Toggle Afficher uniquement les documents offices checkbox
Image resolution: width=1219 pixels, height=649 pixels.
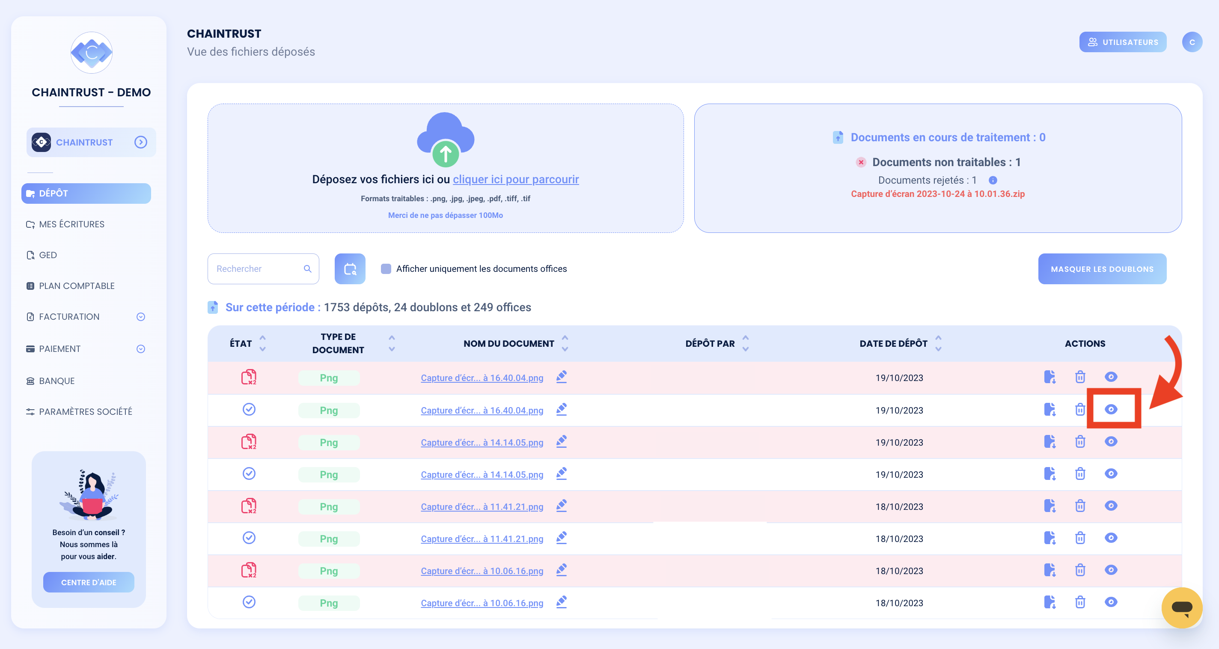click(x=386, y=268)
